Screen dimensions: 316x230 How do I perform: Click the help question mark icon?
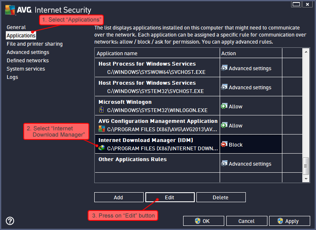(10, 221)
